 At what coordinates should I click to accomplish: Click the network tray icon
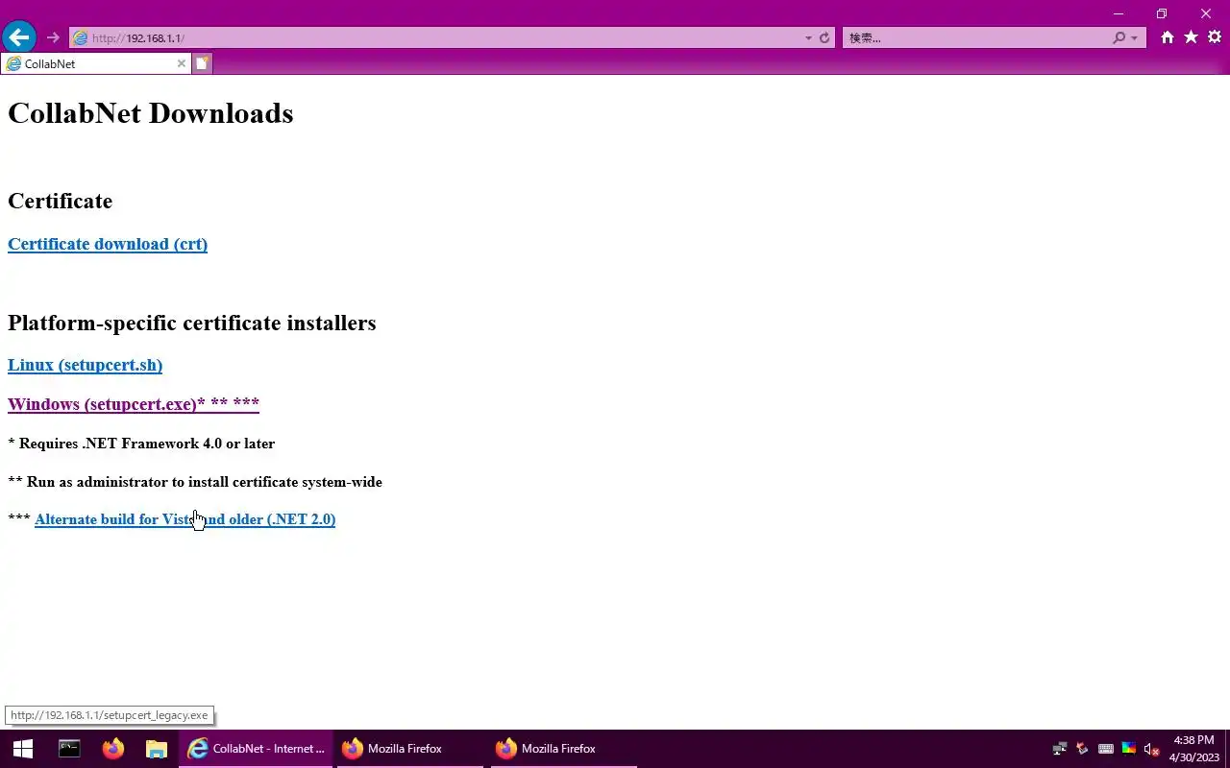(x=1060, y=749)
